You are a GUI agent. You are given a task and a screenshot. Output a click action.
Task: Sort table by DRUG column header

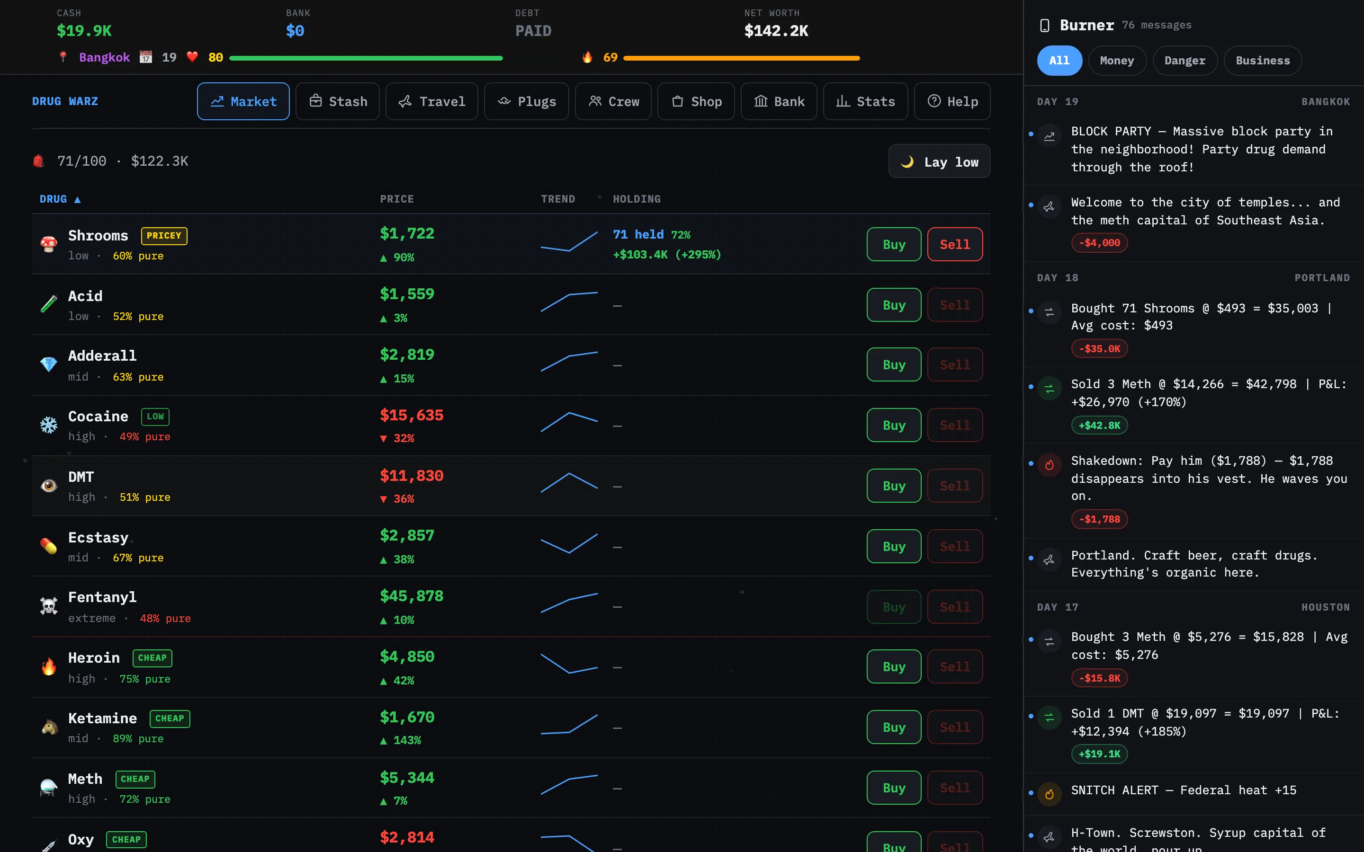pyautogui.click(x=60, y=199)
